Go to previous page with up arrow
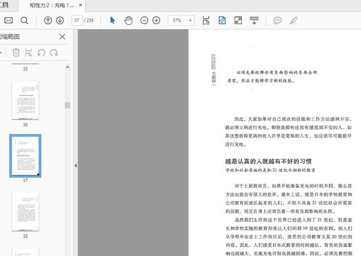361x256 pixels. (48, 20)
